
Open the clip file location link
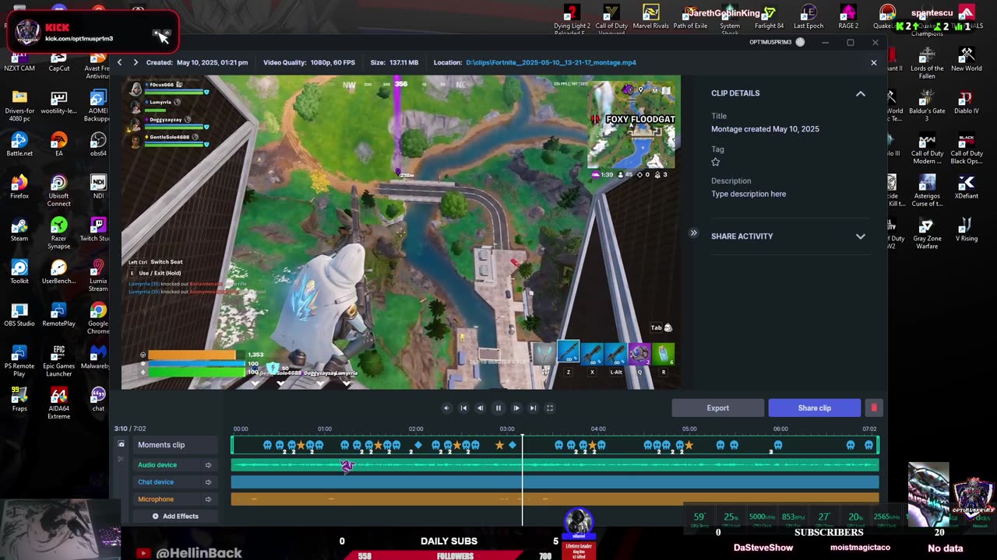click(x=551, y=62)
